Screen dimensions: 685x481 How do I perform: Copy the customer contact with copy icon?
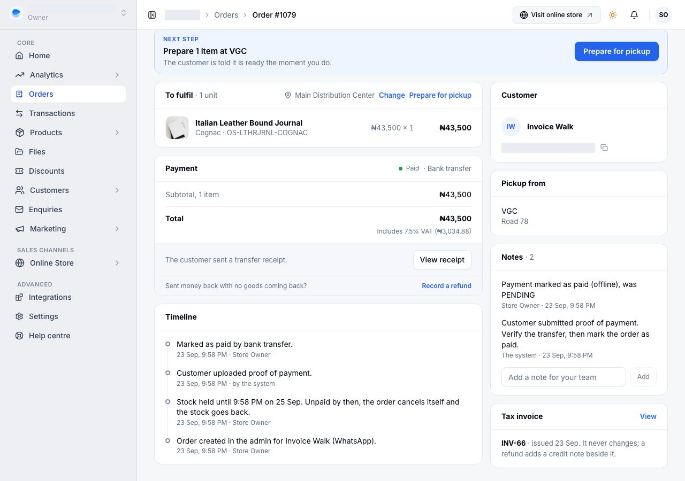point(604,148)
